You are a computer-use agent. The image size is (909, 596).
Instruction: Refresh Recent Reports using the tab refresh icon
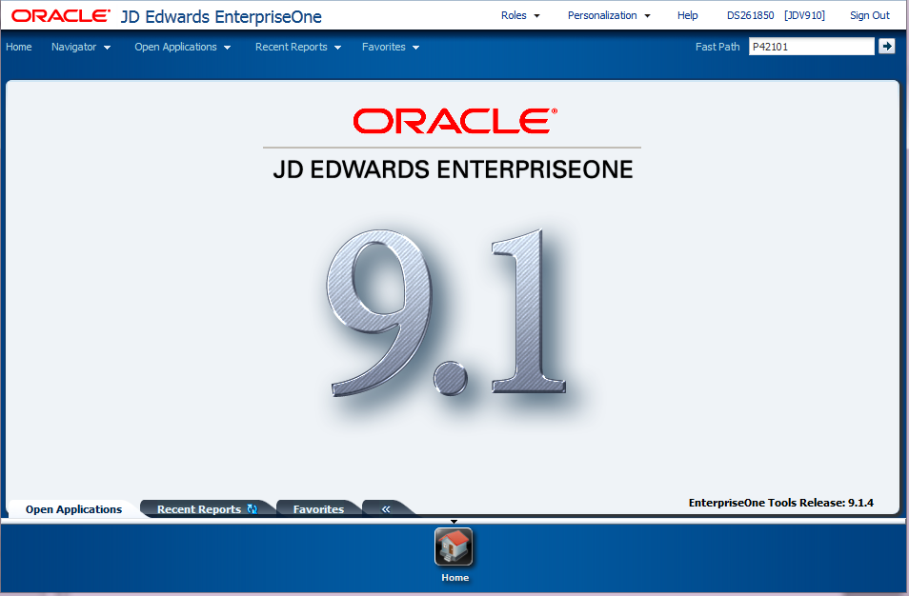tap(252, 509)
